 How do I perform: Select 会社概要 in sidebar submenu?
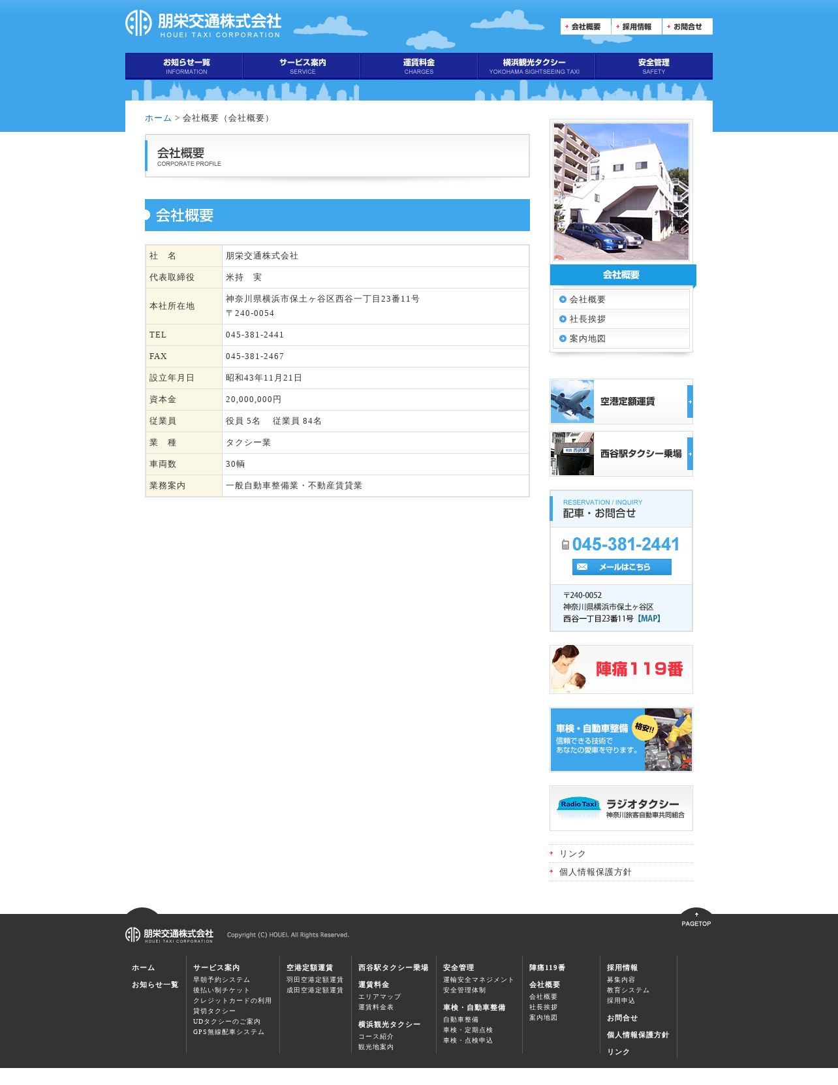[621, 300]
